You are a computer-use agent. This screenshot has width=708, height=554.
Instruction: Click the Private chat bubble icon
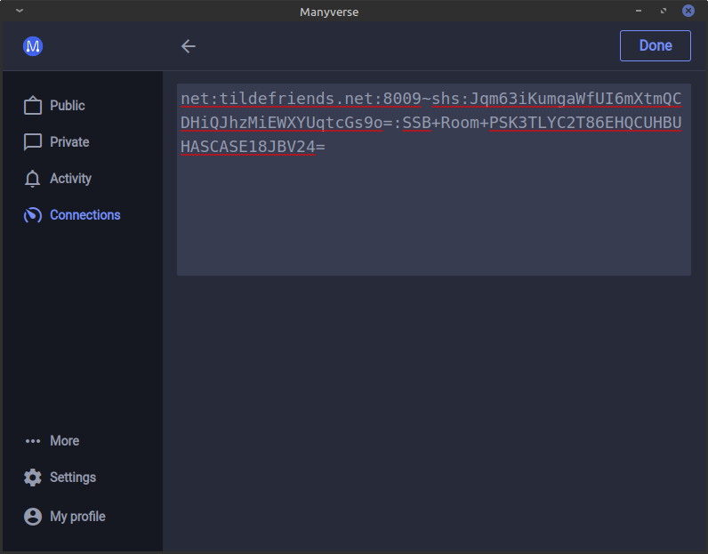click(x=33, y=142)
